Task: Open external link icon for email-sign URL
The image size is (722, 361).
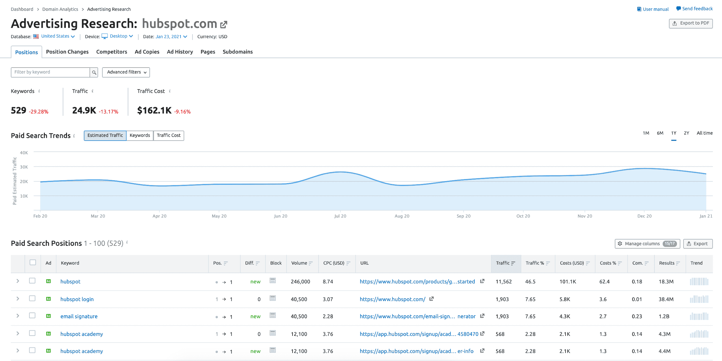Action: pos(482,316)
